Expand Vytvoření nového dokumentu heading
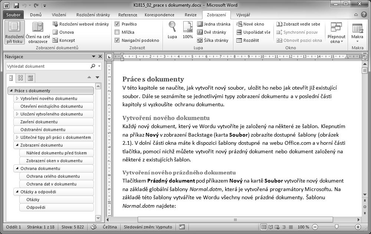The width and height of the screenshot is (371, 234). 17,98
